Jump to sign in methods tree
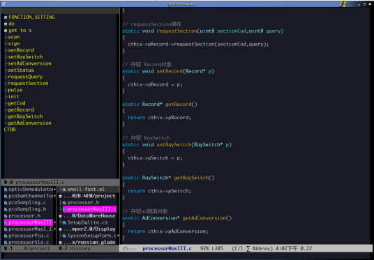 14,44
